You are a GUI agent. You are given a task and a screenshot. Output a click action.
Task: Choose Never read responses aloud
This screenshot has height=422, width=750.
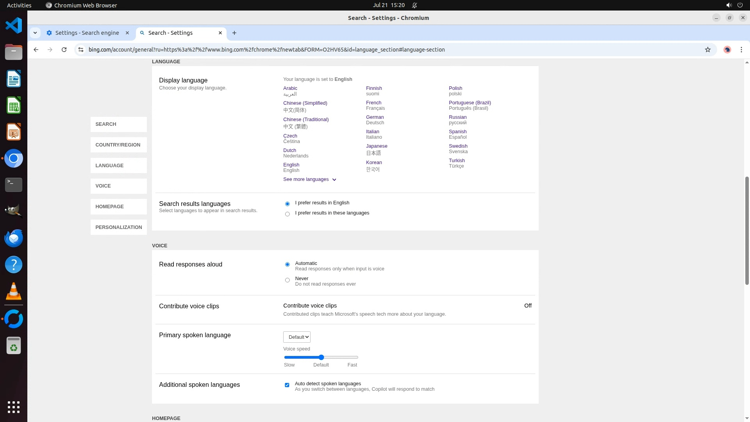tap(287, 280)
